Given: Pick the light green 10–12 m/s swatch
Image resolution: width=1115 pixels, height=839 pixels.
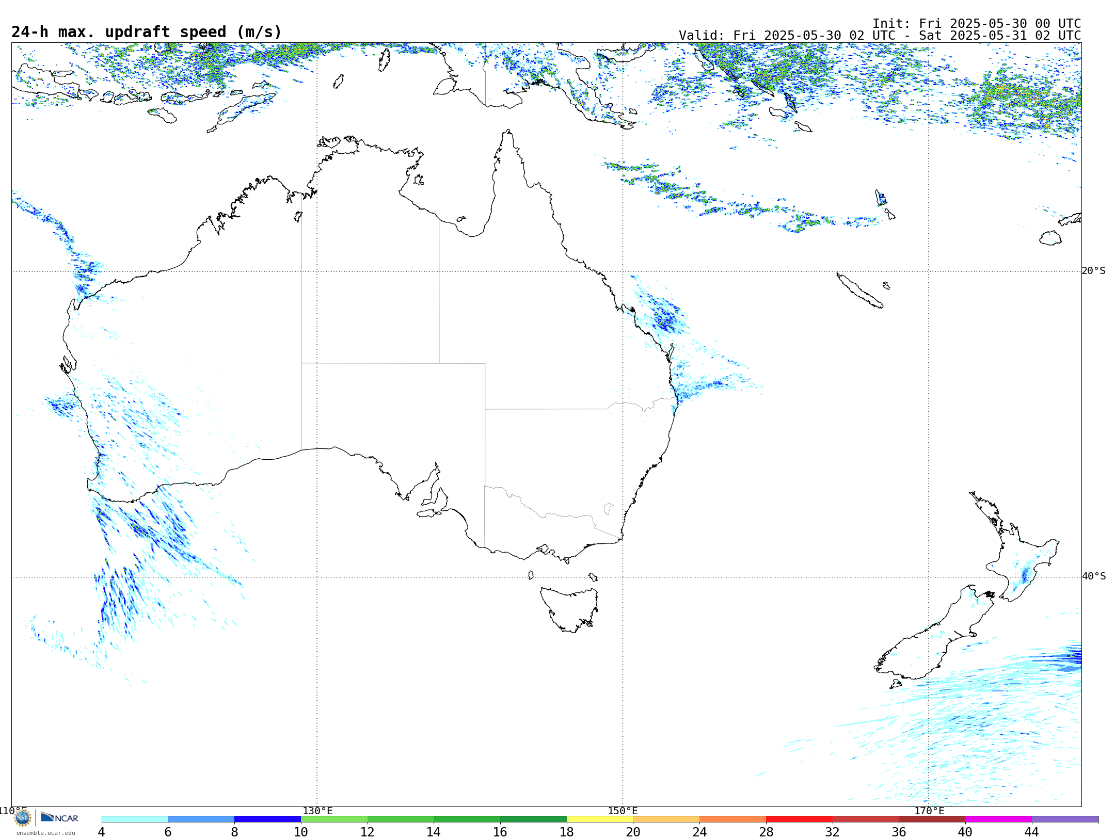Looking at the screenshot, I should (334, 819).
